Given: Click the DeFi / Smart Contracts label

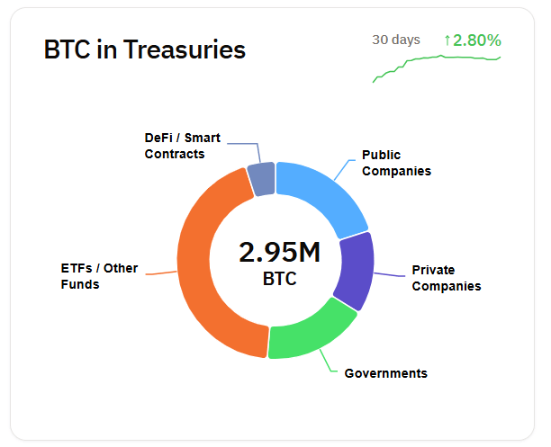Looking at the screenshot, I should point(182,146).
